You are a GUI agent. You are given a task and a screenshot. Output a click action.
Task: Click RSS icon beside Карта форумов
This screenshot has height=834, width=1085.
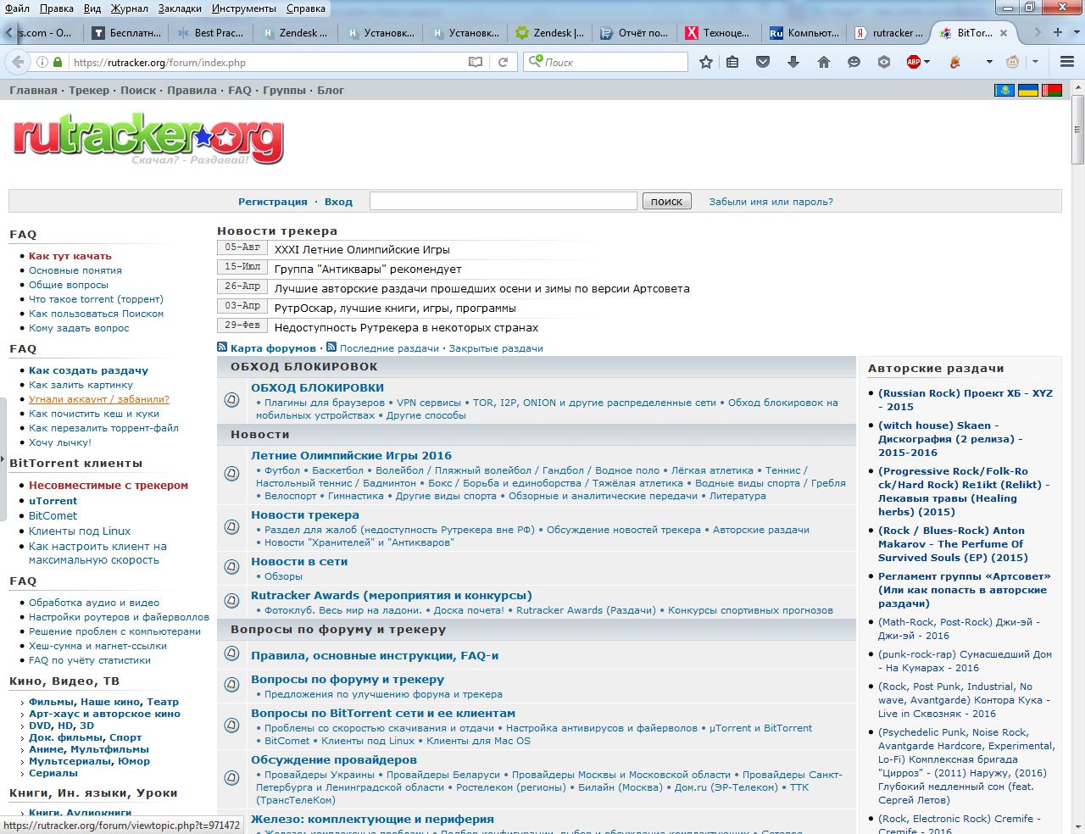(222, 347)
